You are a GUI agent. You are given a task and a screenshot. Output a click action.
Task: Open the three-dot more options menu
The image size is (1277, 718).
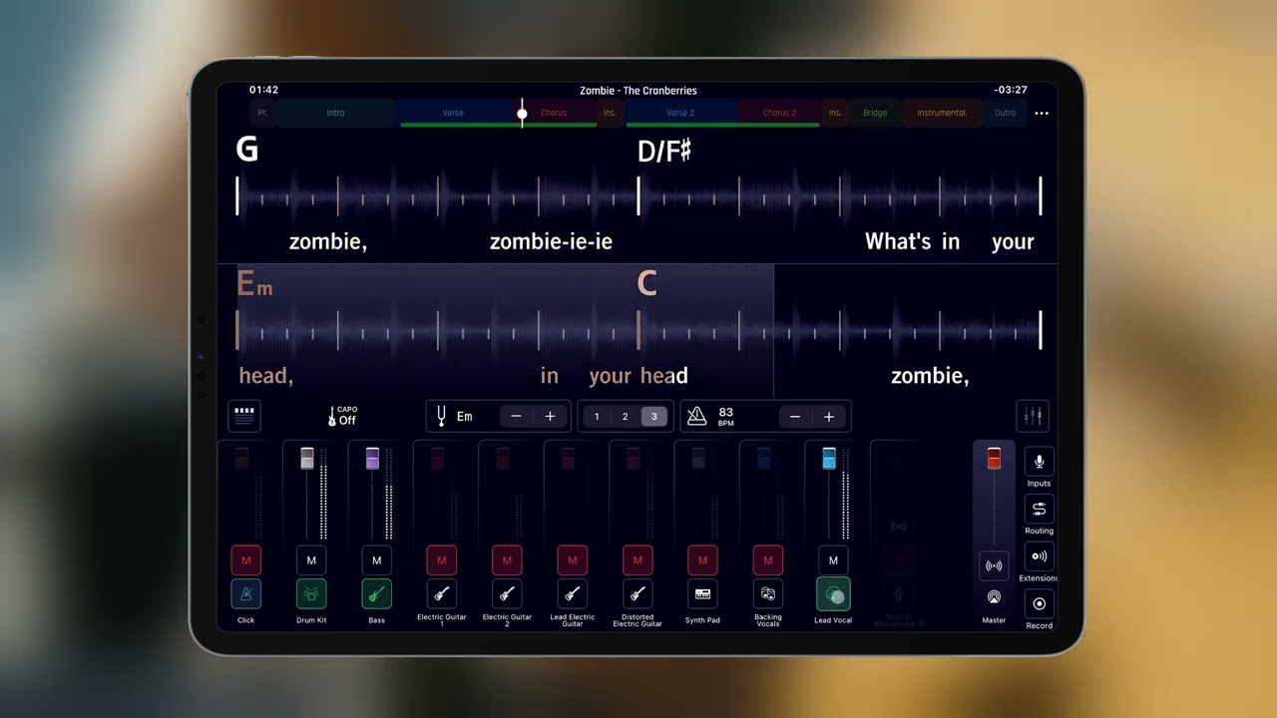(x=1042, y=114)
